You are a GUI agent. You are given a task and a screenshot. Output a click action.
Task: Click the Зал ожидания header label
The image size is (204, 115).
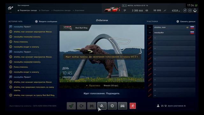(x=23, y=5)
